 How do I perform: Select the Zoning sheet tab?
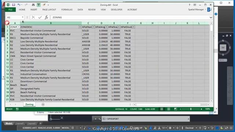pyautogui.click(x=29, y=104)
